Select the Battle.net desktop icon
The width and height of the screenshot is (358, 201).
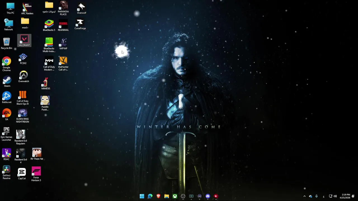7,98
